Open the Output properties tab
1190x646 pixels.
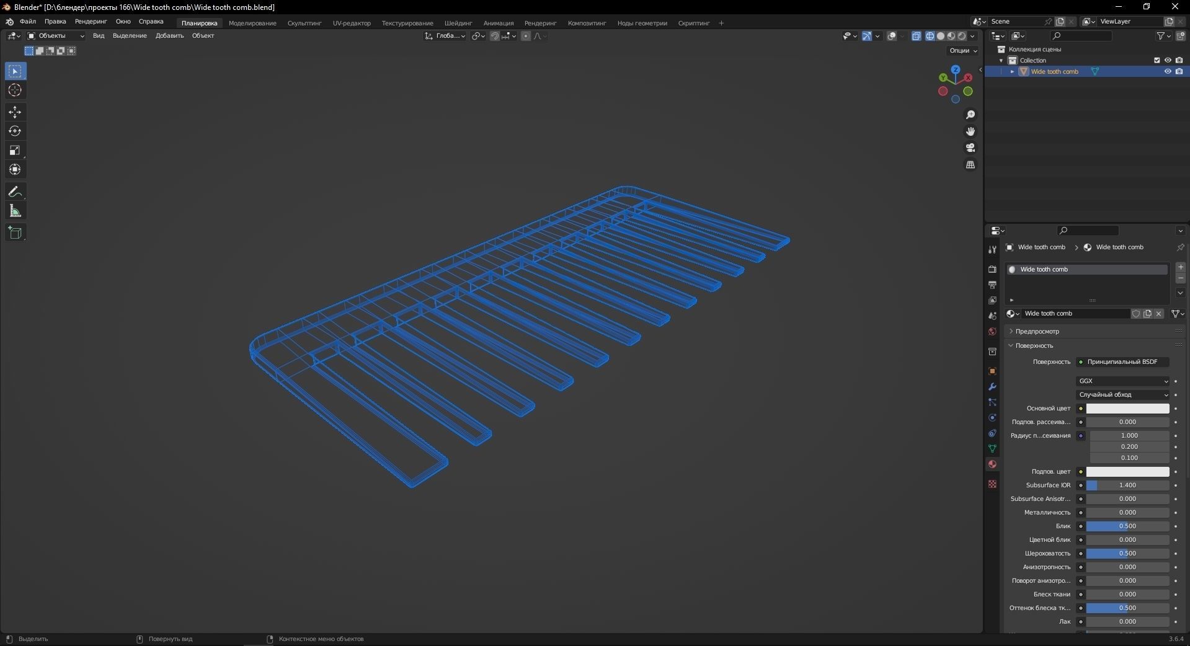992,285
